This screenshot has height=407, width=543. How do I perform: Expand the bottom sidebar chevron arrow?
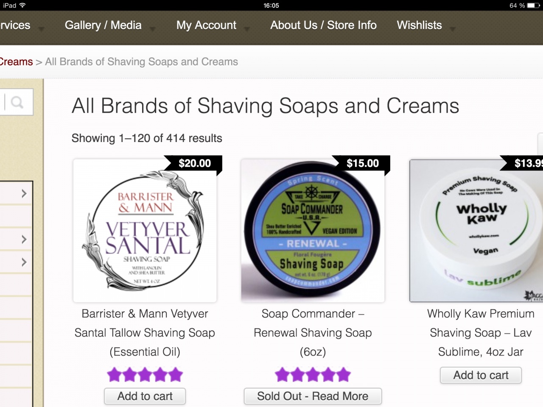(x=24, y=262)
